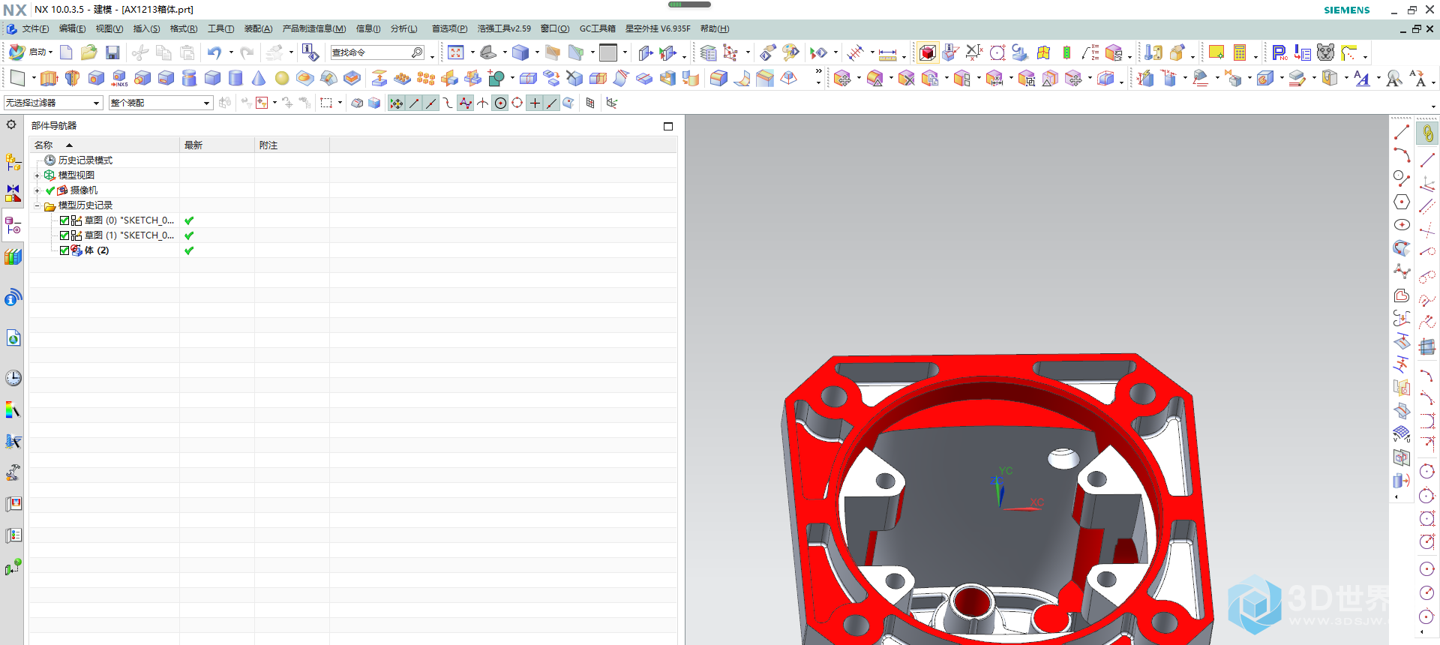The height and width of the screenshot is (645, 1440).
Task: Click the blue P NC icon
Action: pos(1279,52)
